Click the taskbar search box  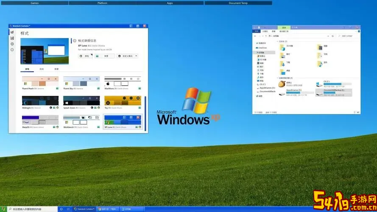33,209
